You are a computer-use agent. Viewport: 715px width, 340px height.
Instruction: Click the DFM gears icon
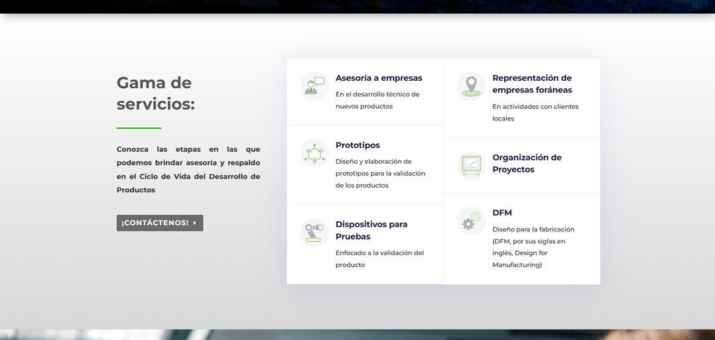tap(471, 221)
